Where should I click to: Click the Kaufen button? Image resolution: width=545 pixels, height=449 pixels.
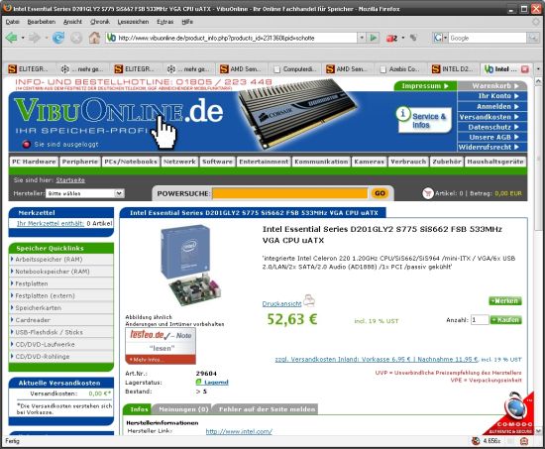(505, 319)
